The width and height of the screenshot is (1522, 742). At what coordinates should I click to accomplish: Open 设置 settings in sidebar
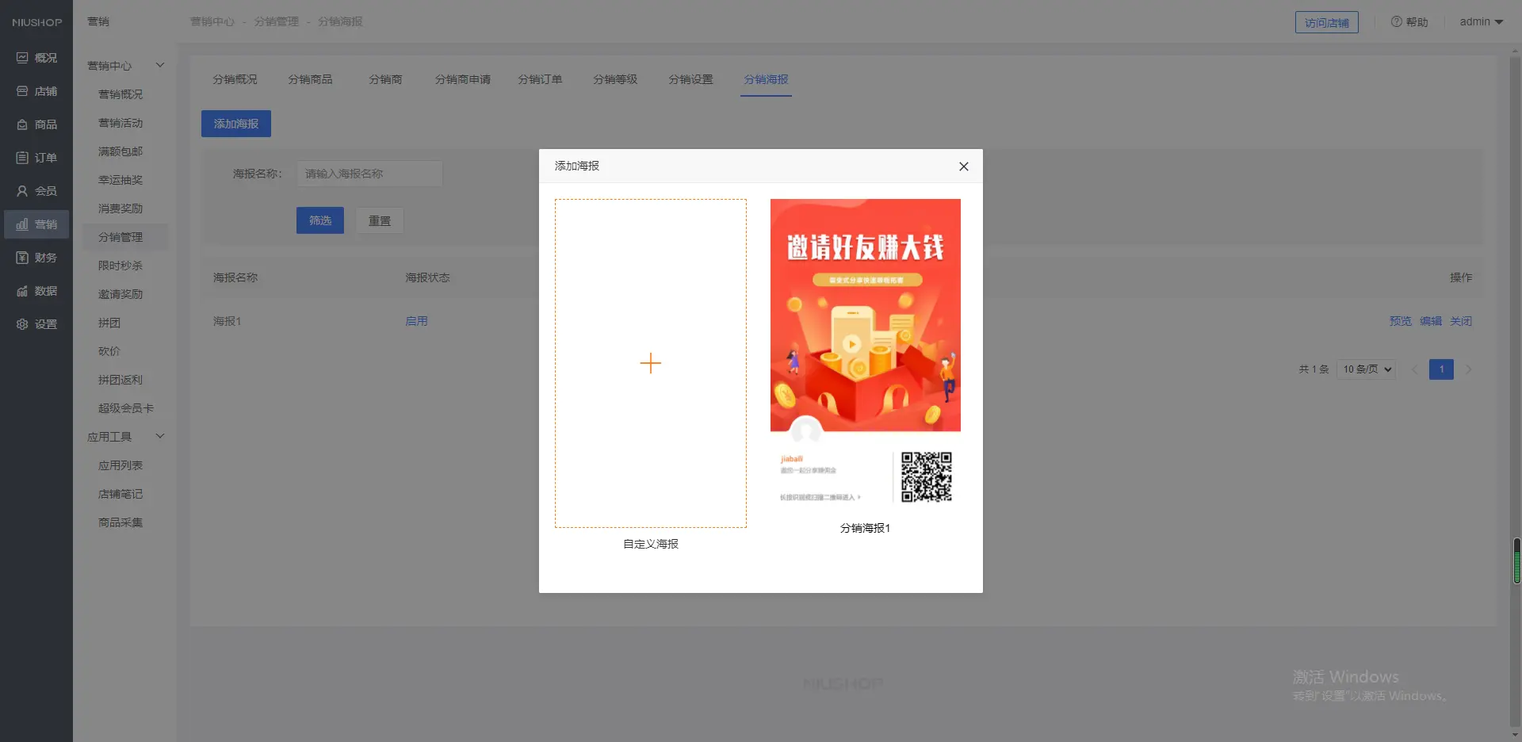tap(36, 324)
